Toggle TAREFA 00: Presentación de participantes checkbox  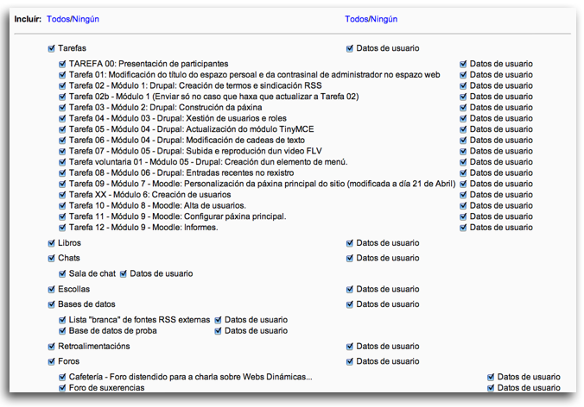(x=62, y=64)
